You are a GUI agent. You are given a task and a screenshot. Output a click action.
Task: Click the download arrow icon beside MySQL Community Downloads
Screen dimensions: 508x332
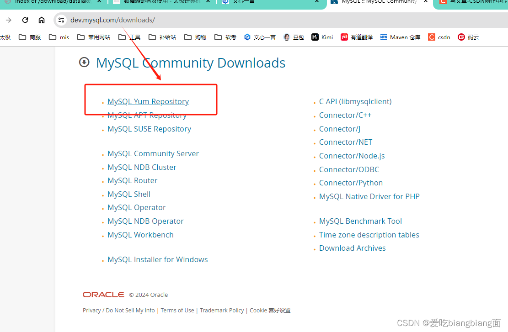click(84, 62)
